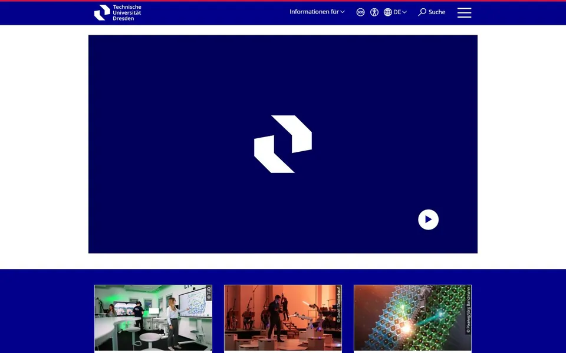Click the 'Technische Universität Dresden' header text
Image resolution: width=566 pixels, height=353 pixels.
[127, 12]
